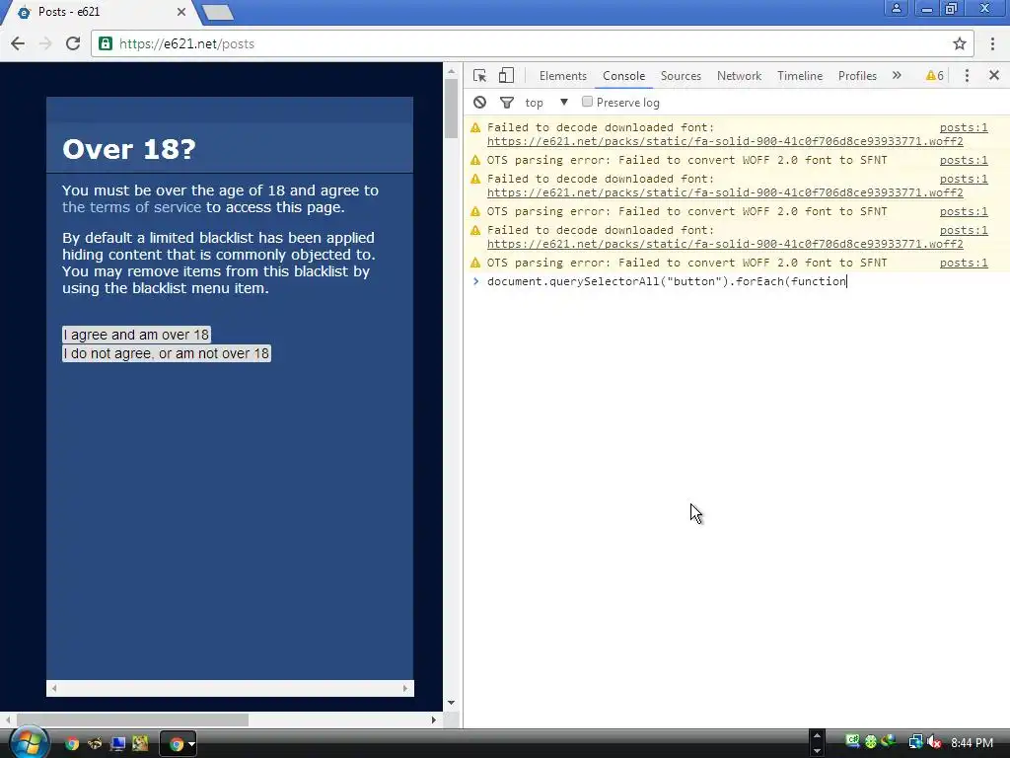Click the warnings count badge showing 6

click(x=935, y=75)
